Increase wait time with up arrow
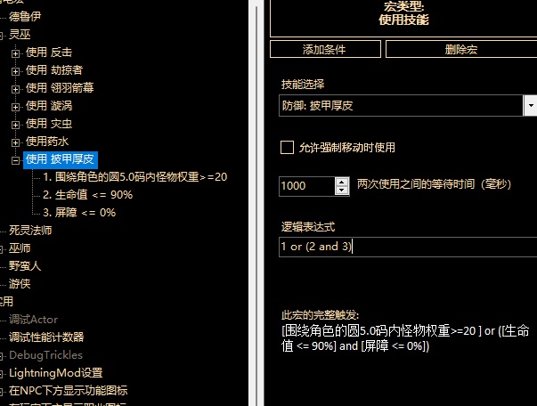 click(x=343, y=182)
